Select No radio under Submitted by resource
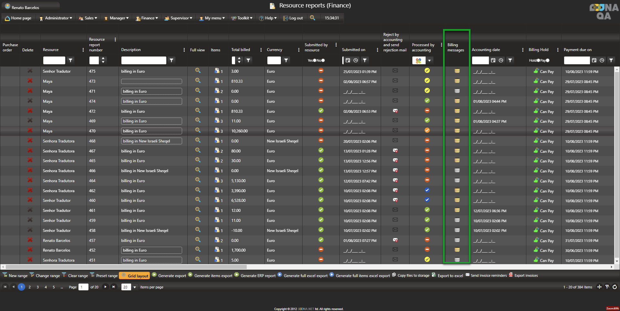 click(323, 60)
